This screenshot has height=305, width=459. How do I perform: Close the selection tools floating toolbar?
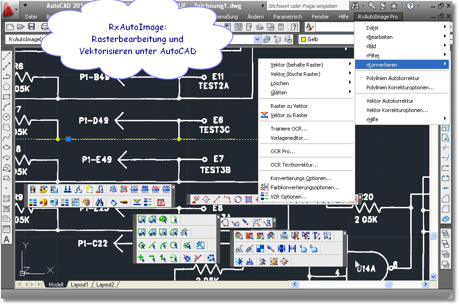pyautogui.click(x=218, y=217)
